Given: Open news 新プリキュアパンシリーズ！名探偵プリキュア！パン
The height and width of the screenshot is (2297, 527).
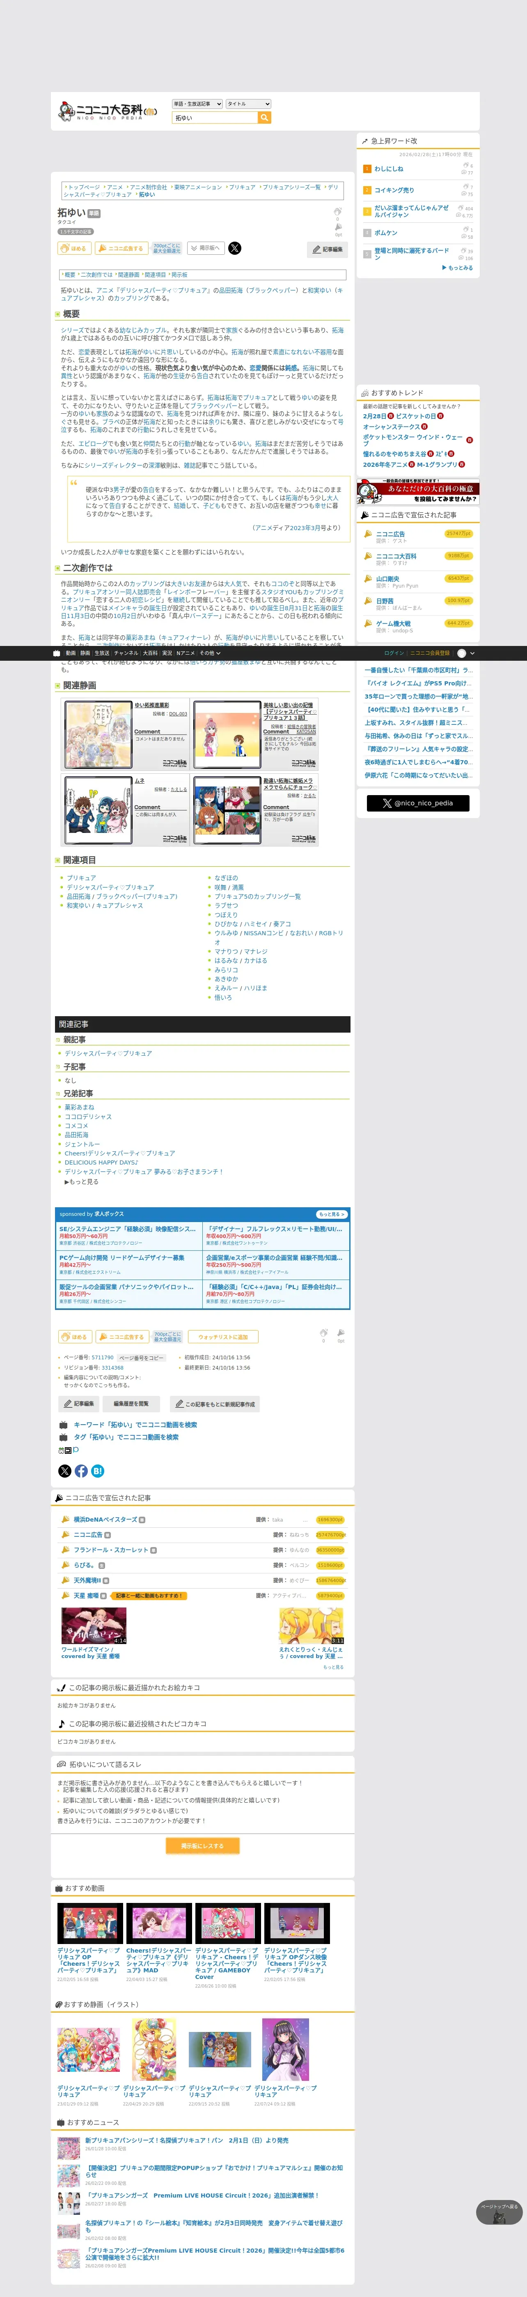Looking at the screenshot, I should 187,2140.
